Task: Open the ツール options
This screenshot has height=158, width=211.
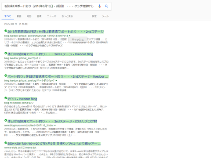Action: [x=105, y=16]
